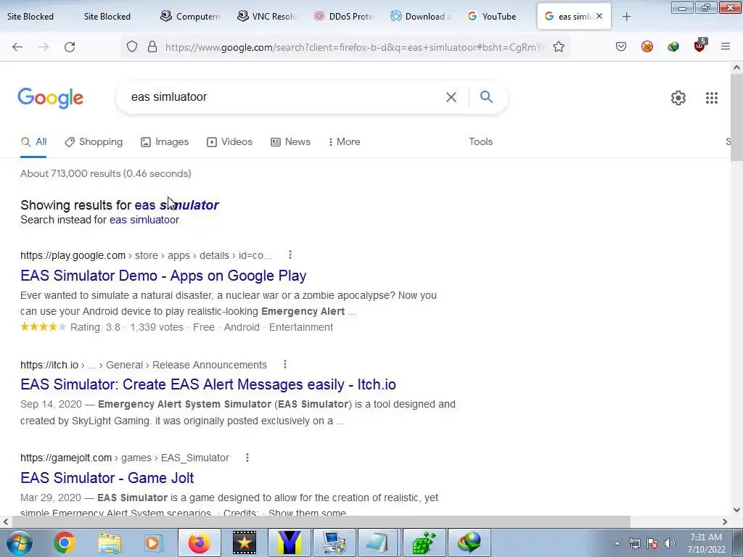The width and height of the screenshot is (743, 557).
Task: Open the Windows Start menu
Action: point(20,542)
